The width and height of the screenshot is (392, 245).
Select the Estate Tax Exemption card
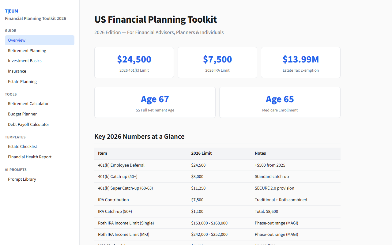300,62
